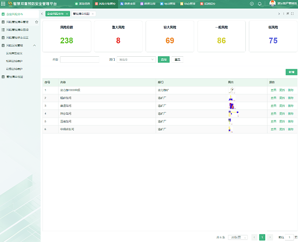Click the platform logo in the header
This screenshot has width=298, height=242.
[x=10, y=3]
